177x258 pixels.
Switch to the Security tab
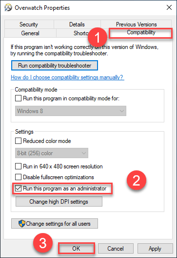coord(29,24)
